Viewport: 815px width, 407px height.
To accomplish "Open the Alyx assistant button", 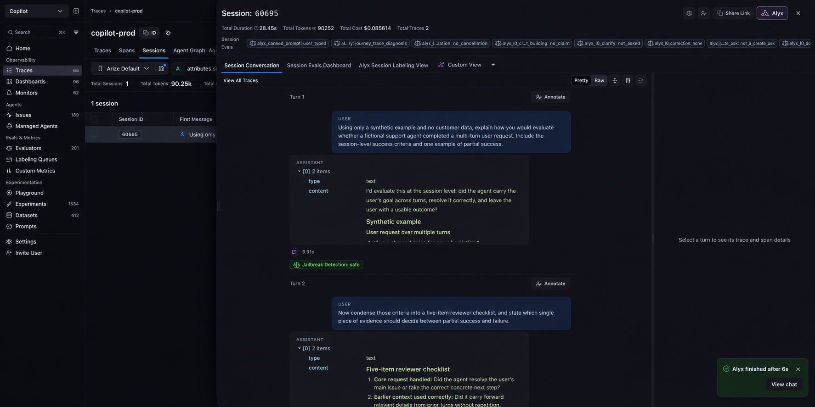I will [772, 13].
